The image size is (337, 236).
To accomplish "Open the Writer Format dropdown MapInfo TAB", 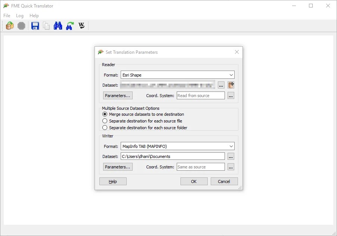I will (x=177, y=146).
